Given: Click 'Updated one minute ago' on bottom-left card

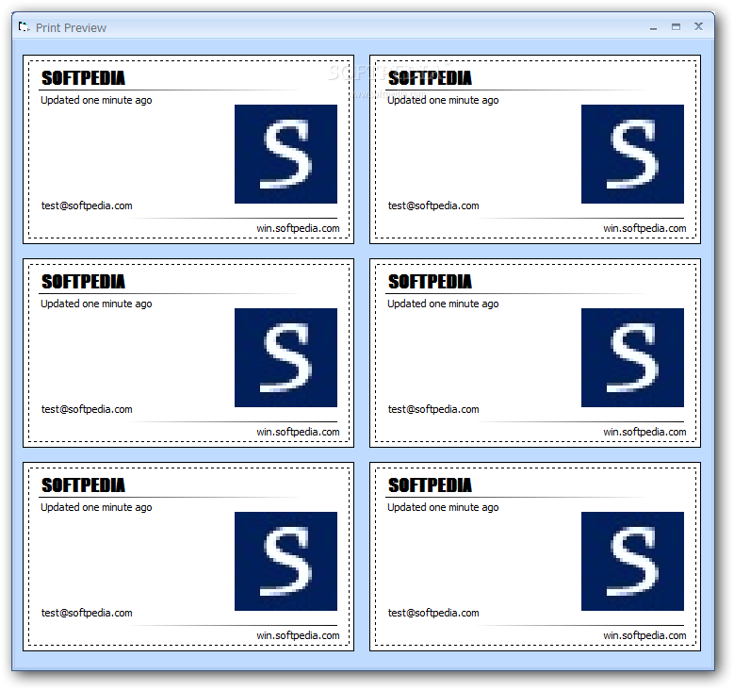Looking at the screenshot, I should click(x=96, y=507).
